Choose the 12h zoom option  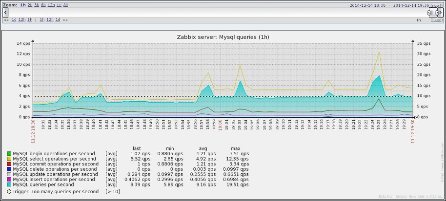(51, 5)
